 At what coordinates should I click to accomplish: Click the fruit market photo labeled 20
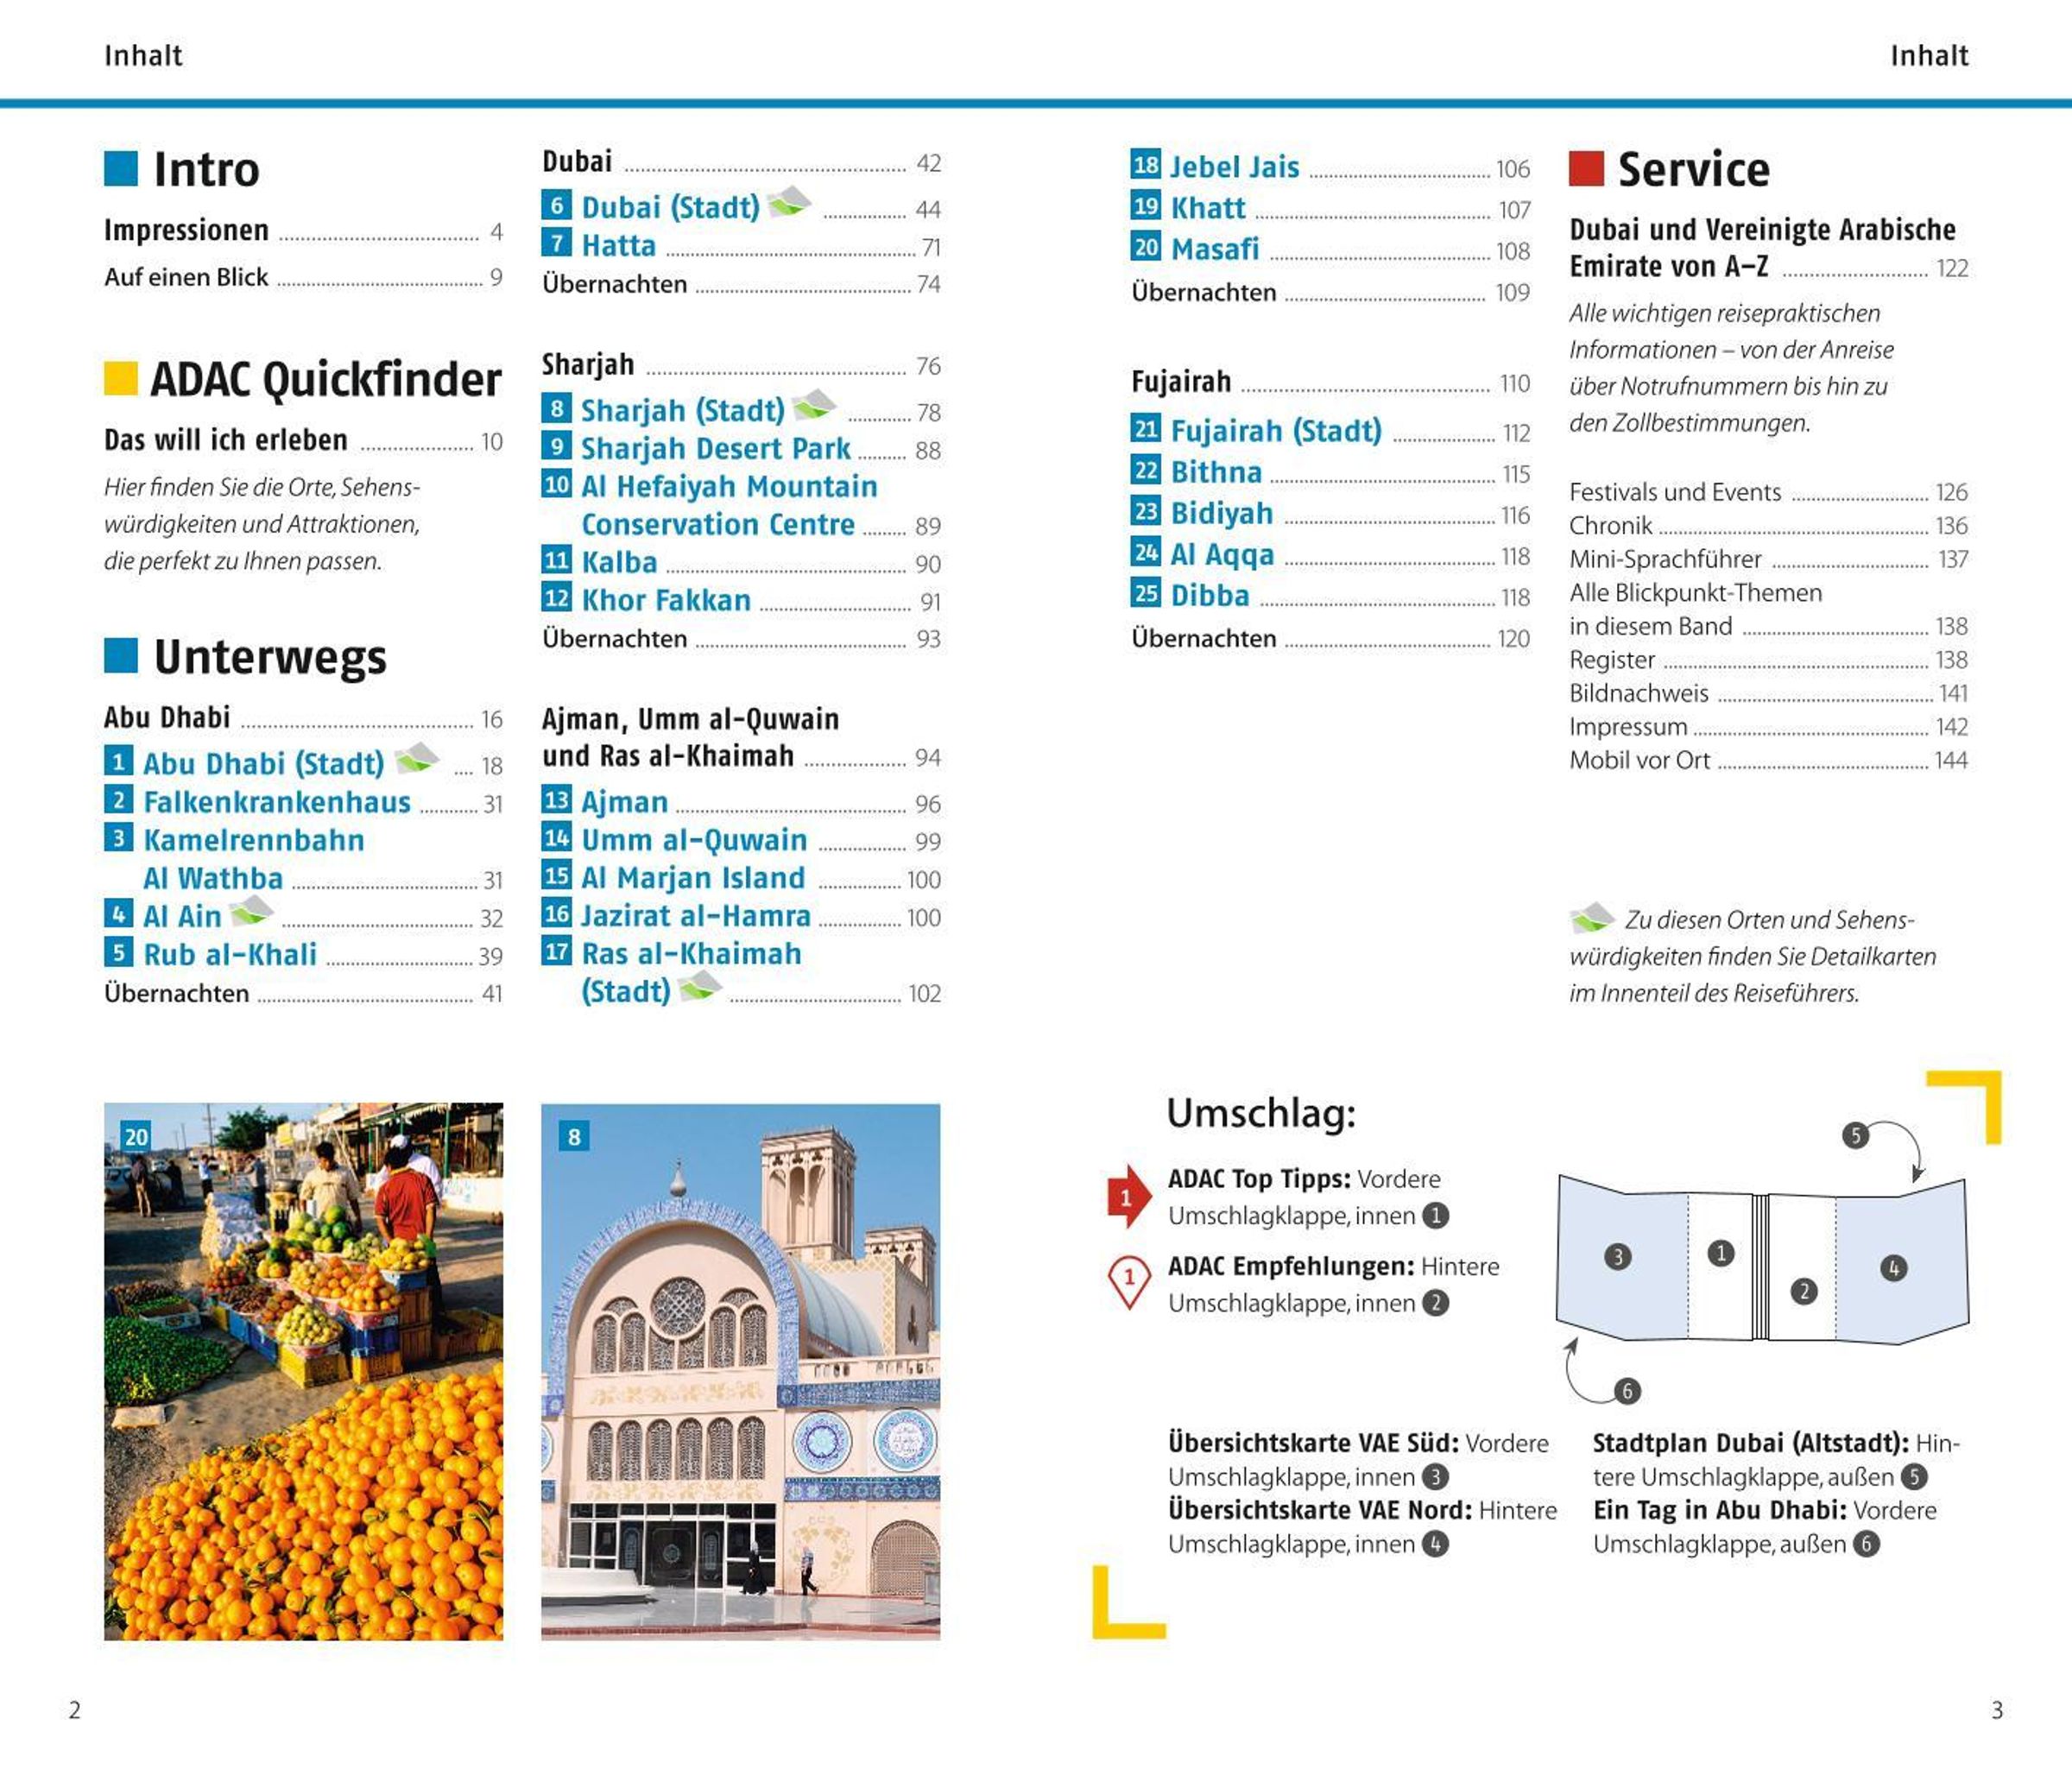click(303, 1371)
